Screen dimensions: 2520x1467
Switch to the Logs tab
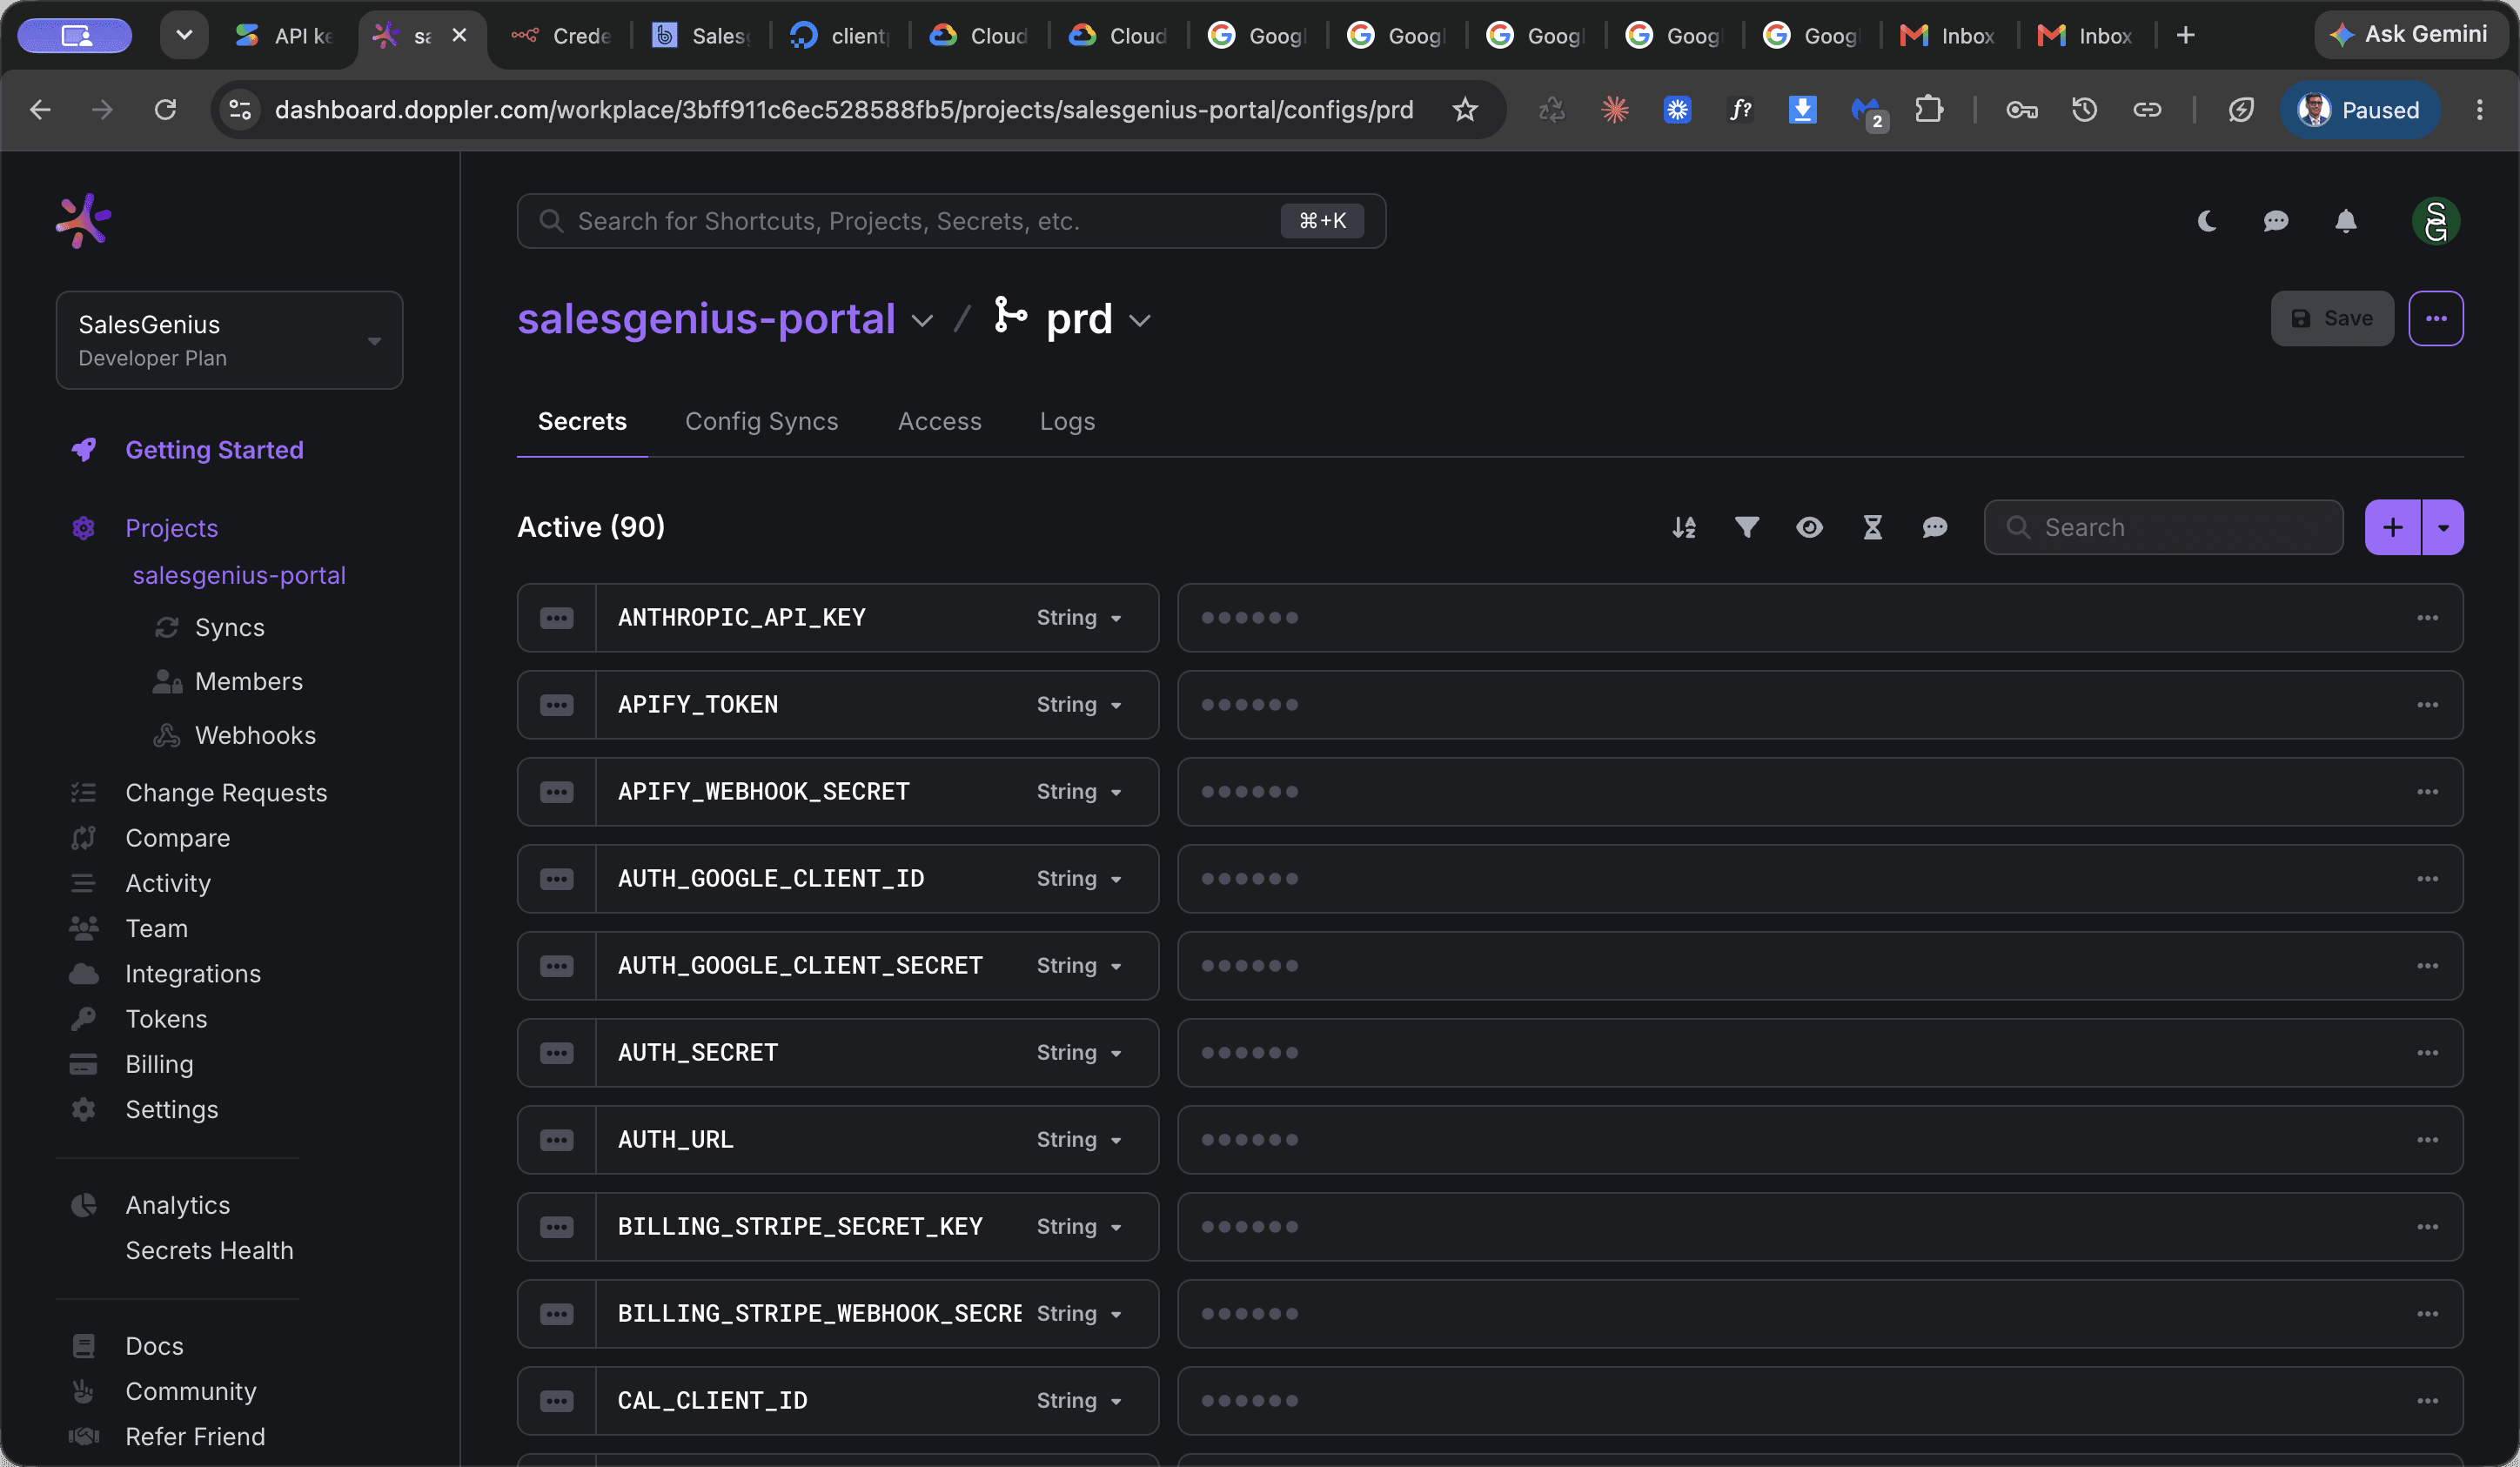(x=1067, y=421)
